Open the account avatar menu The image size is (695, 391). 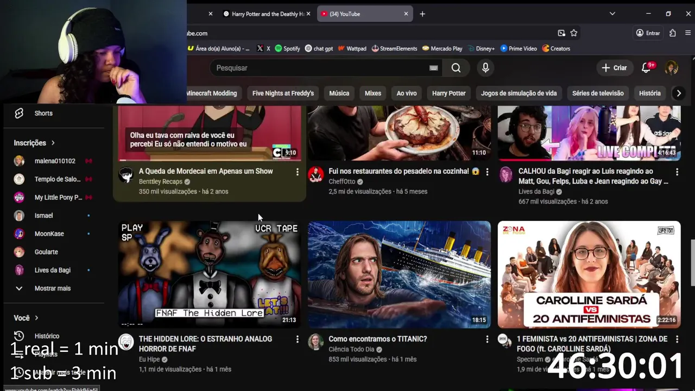point(672,68)
